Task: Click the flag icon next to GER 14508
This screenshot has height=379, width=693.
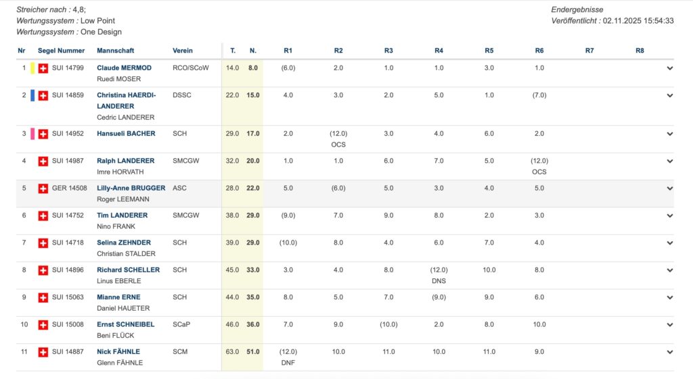Action: coord(43,188)
